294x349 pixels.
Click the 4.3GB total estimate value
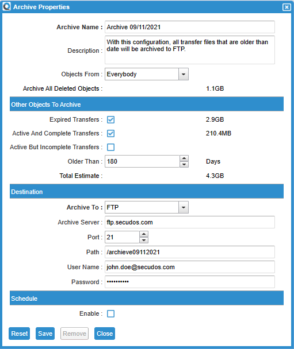click(215, 176)
